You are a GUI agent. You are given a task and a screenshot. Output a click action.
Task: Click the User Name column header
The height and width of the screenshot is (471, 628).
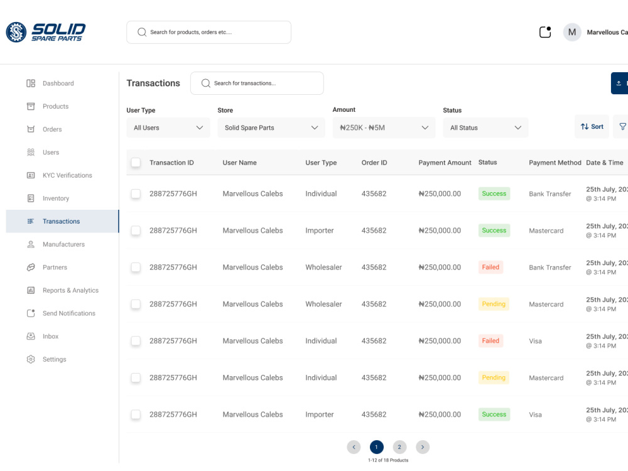239,163
